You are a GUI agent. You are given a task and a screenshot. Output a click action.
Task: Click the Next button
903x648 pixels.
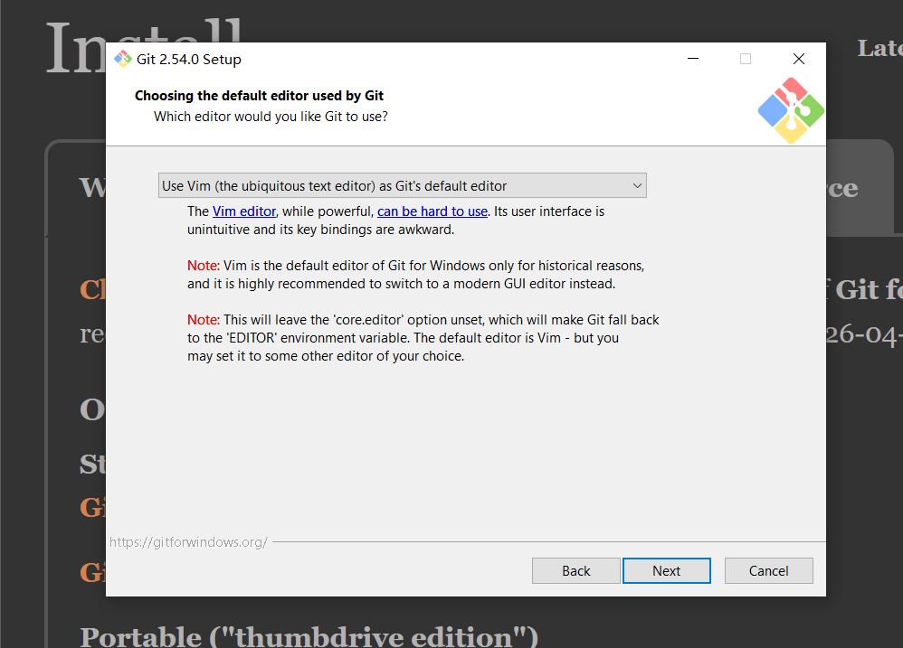(666, 571)
